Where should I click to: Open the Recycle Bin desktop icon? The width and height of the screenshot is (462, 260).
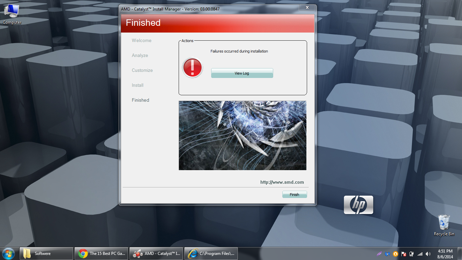coord(444,225)
